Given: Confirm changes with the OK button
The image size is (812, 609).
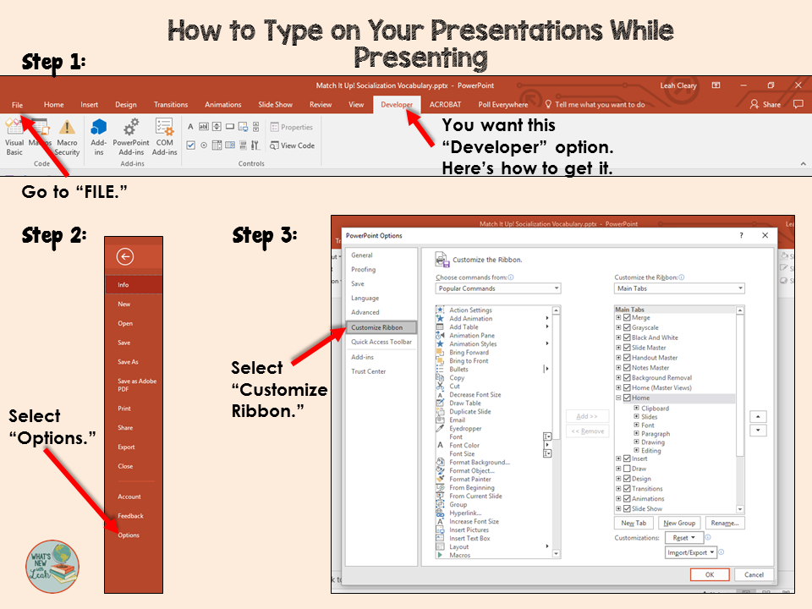Looking at the screenshot, I should pyautogui.click(x=709, y=574).
